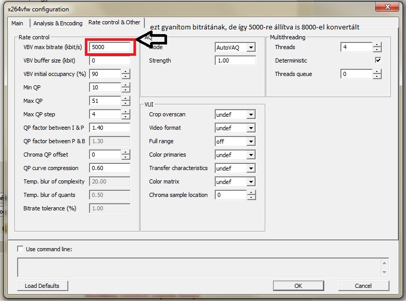Click the AQ Strength input field

[235, 60]
